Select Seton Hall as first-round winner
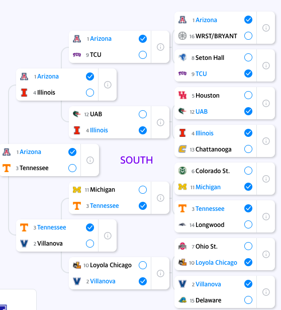Image resolution: width=281 pixels, height=310 pixels. coord(248,57)
